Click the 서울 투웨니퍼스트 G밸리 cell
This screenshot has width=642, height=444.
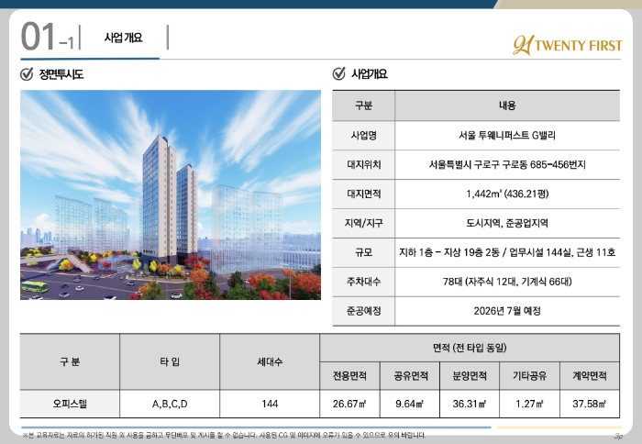(x=507, y=136)
